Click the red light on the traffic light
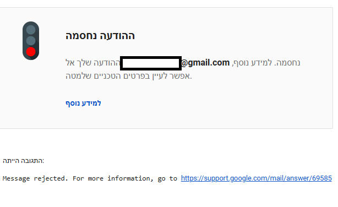 (31, 52)
